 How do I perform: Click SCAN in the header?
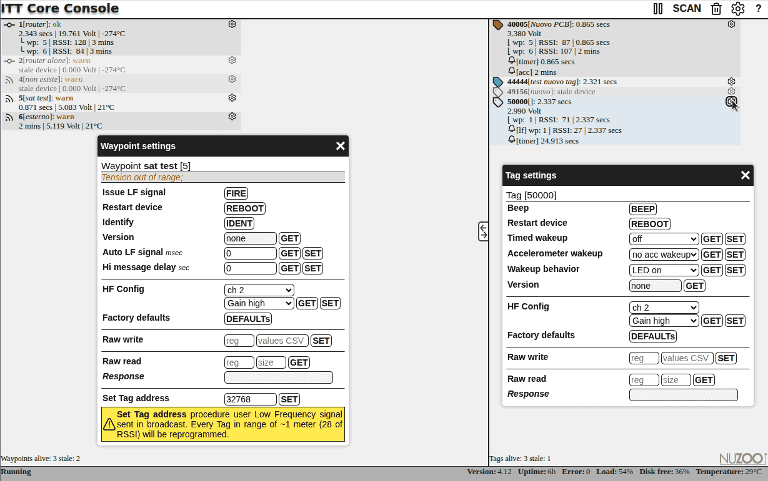[687, 9]
